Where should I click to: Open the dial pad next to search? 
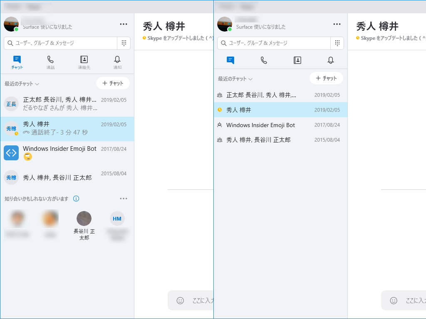point(124,43)
